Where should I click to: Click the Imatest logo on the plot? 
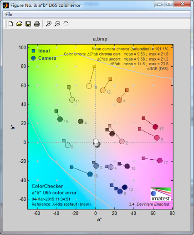161,194
